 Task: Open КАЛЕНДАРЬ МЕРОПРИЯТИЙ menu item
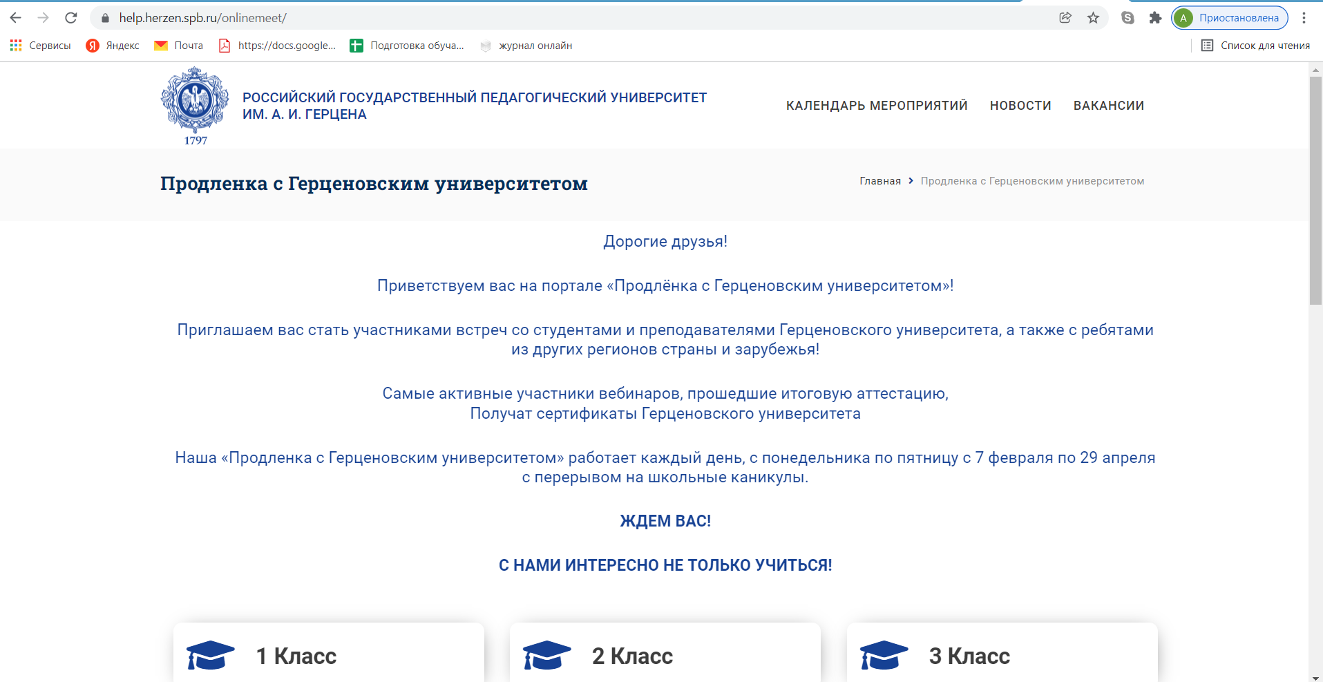(877, 106)
